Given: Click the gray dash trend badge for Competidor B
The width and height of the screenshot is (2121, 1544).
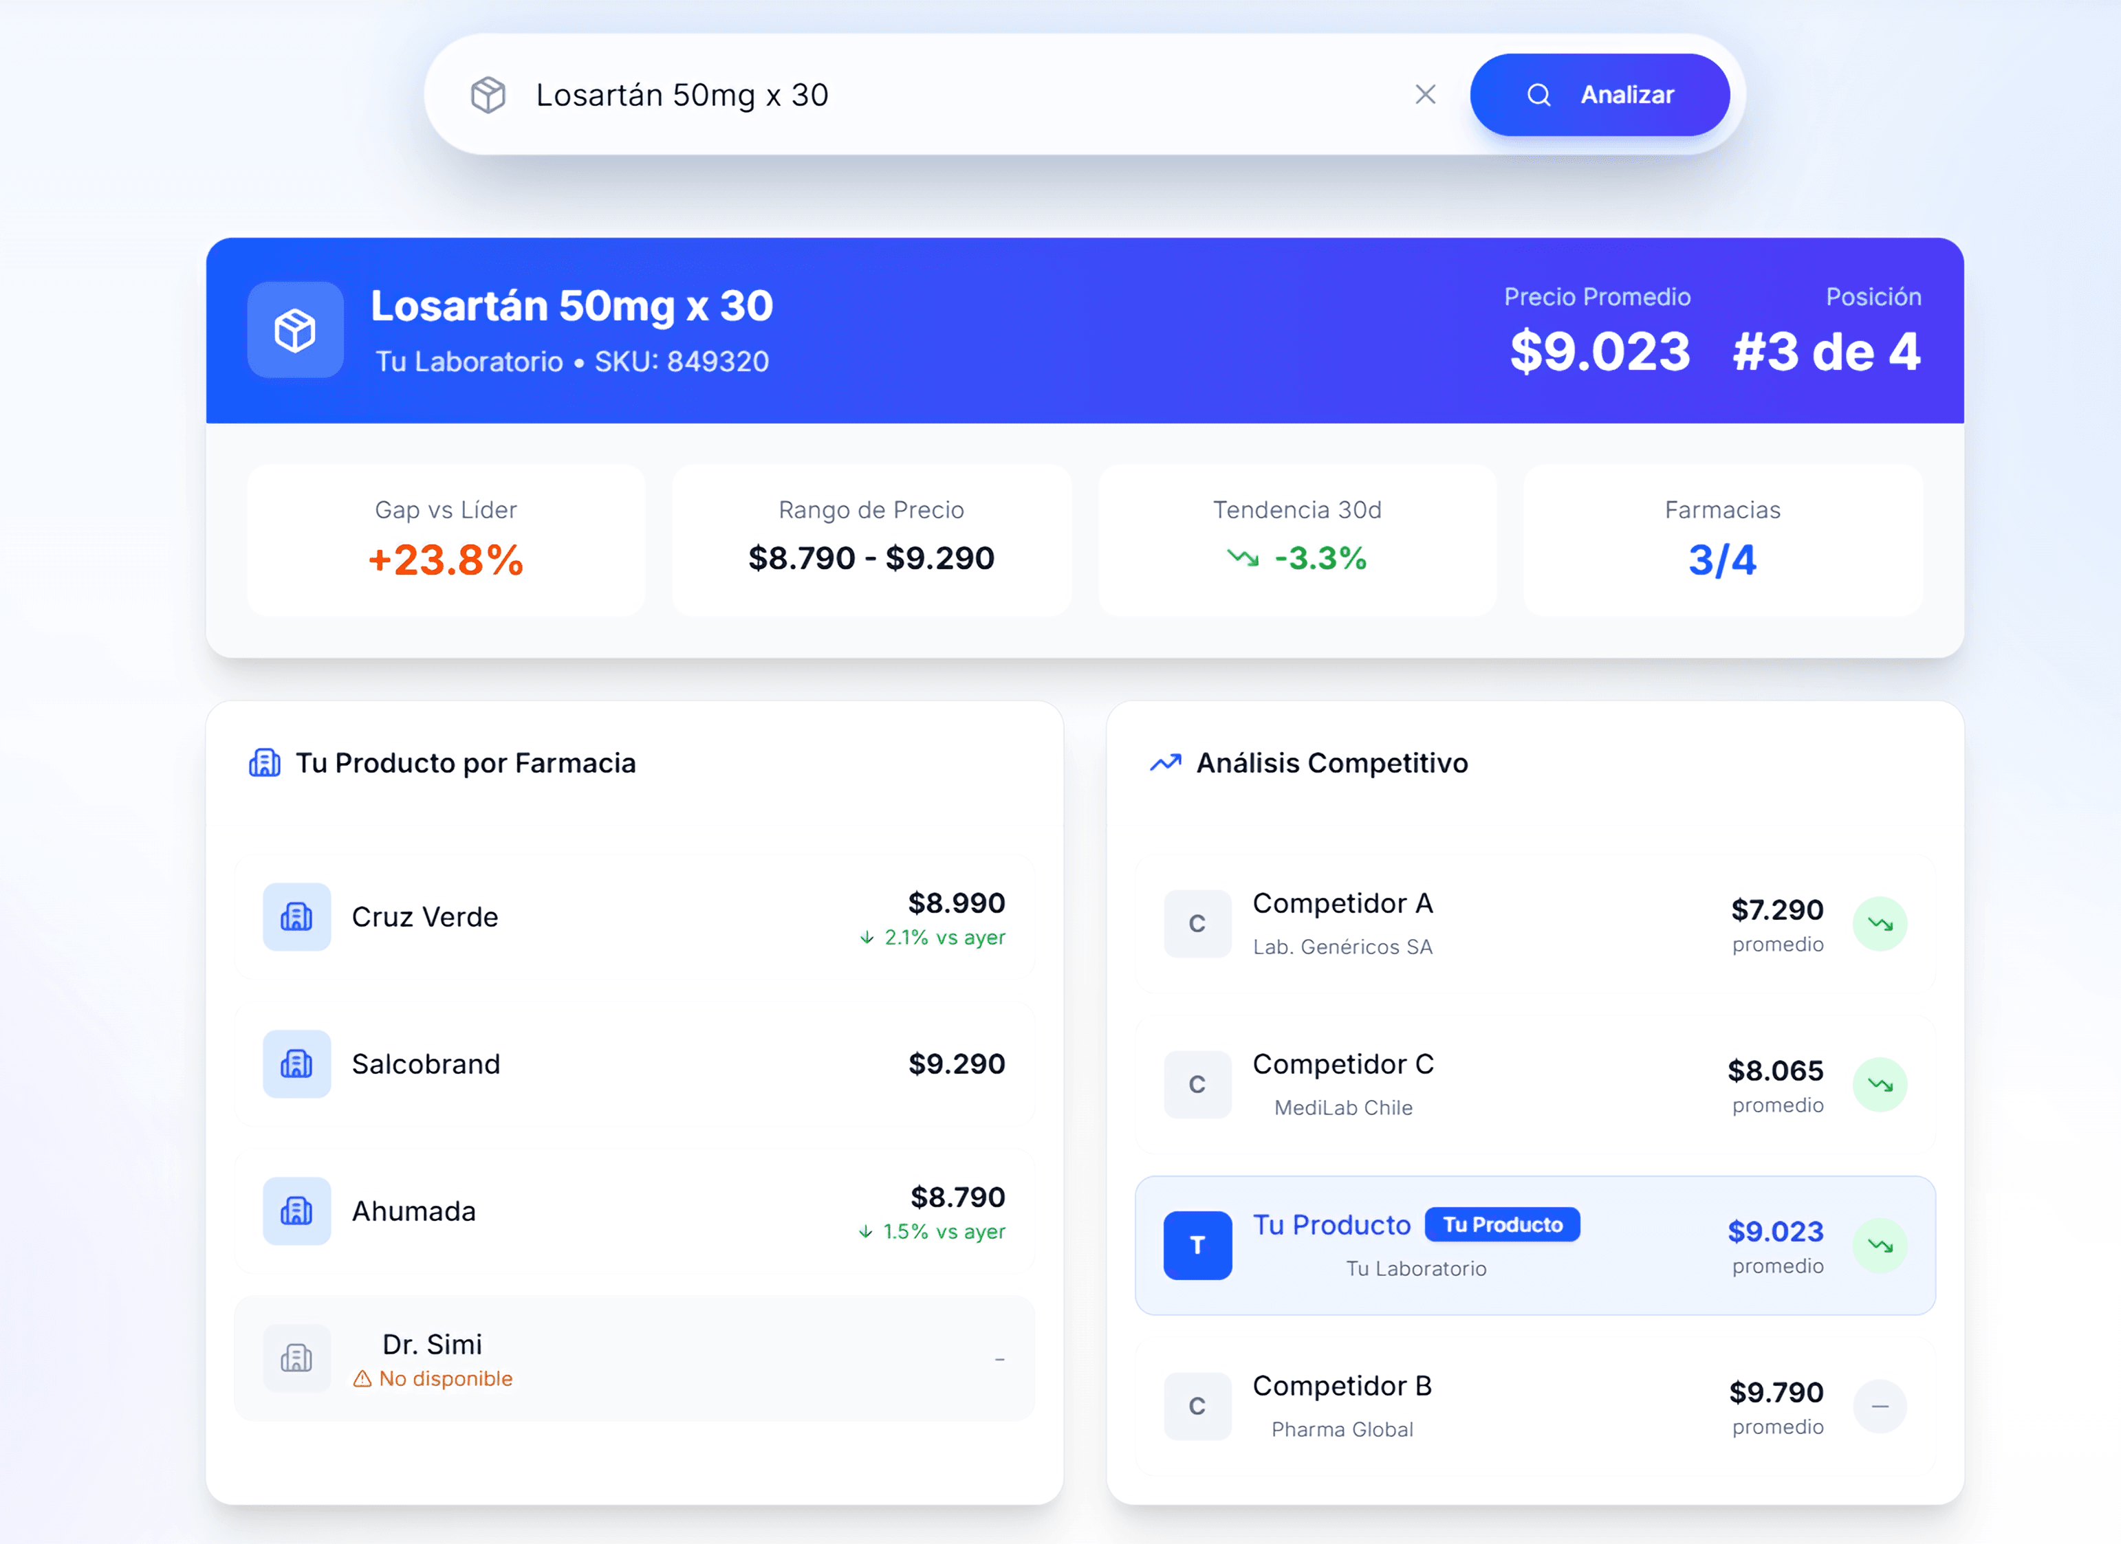Looking at the screenshot, I should coord(1882,1406).
